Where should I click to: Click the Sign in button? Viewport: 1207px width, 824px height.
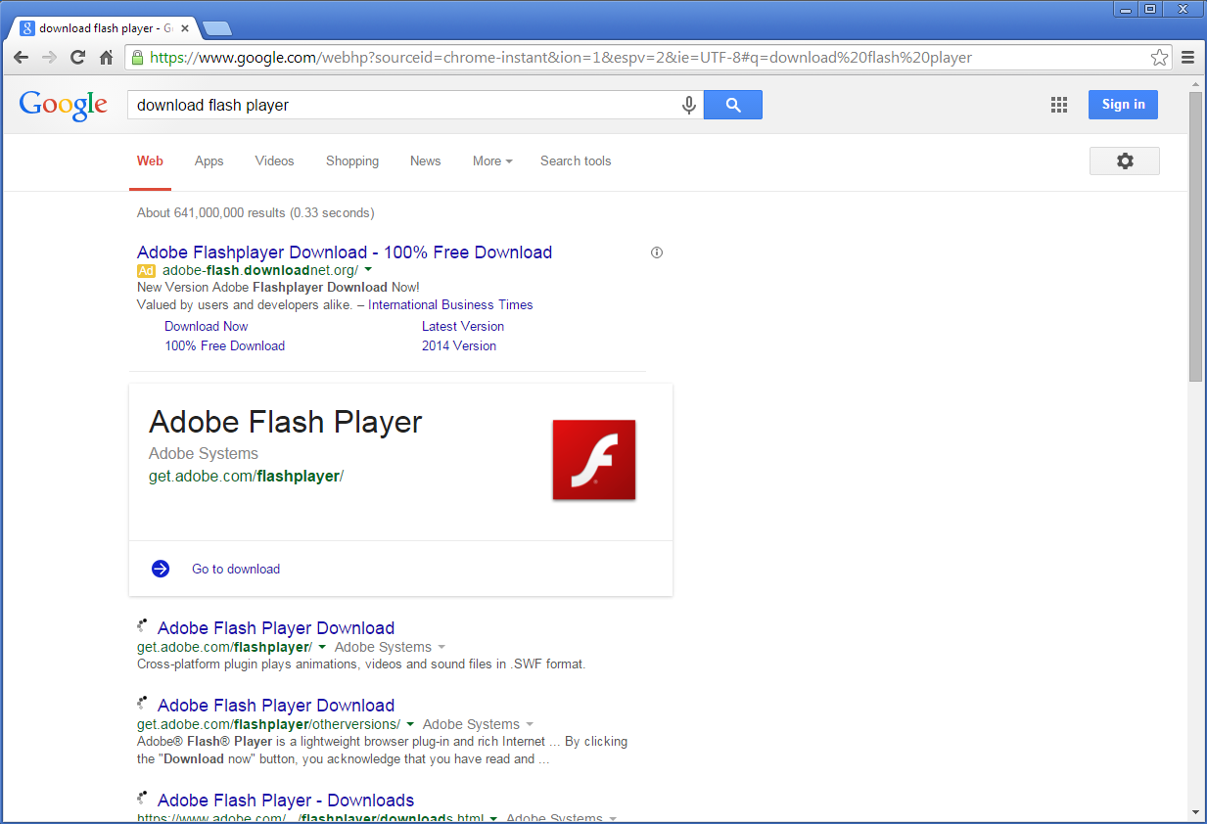point(1123,105)
